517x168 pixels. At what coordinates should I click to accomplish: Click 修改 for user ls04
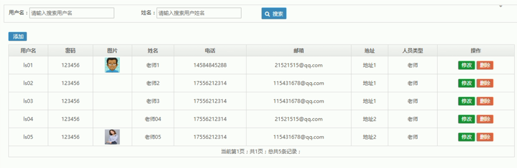pyautogui.click(x=466, y=119)
